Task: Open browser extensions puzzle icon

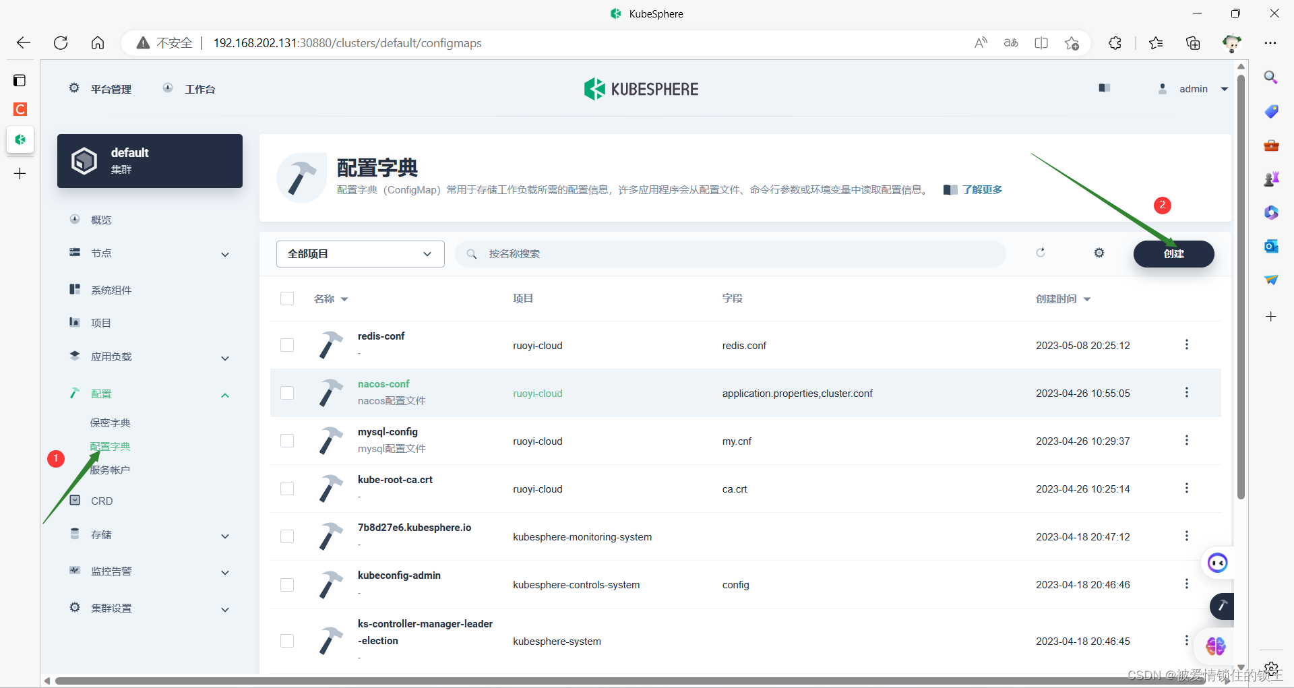Action: tap(1115, 43)
